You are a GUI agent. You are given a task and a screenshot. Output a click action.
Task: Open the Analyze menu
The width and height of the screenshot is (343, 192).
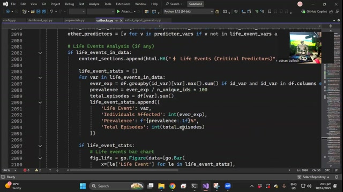point(94,4)
